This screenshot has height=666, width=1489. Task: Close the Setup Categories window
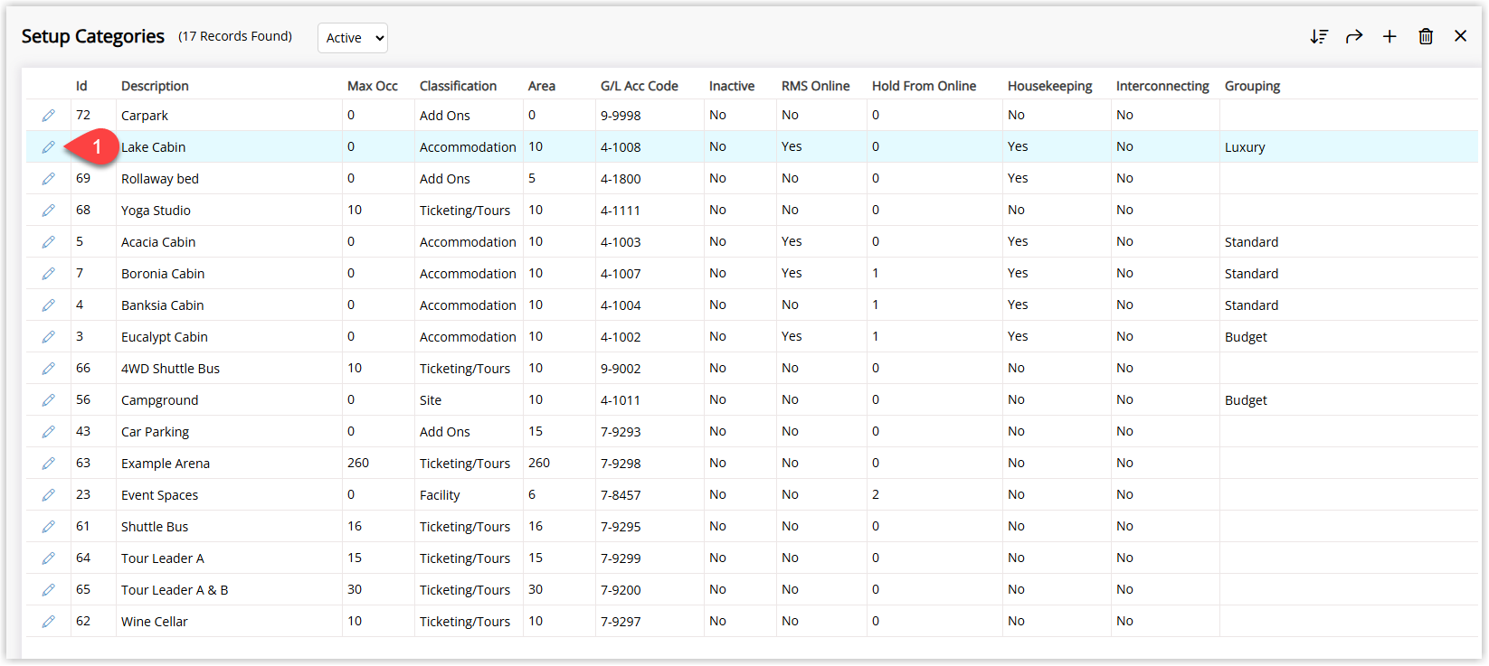[x=1461, y=36]
